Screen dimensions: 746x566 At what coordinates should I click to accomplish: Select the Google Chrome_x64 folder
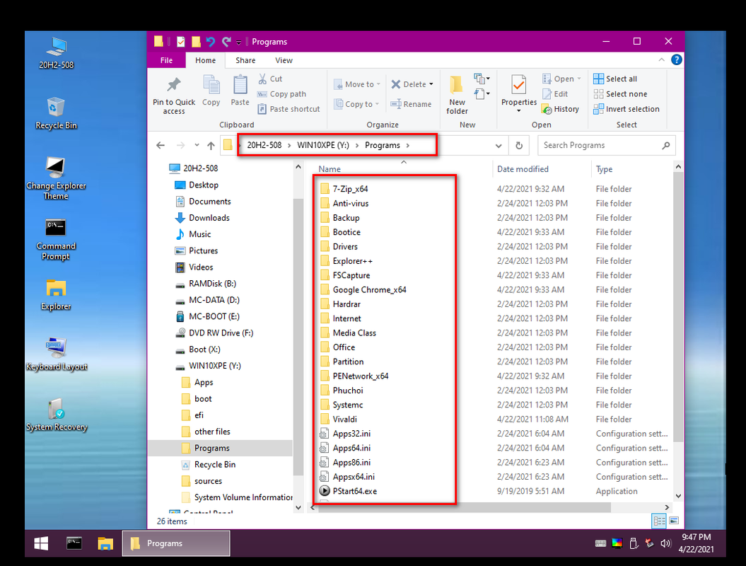tap(369, 290)
